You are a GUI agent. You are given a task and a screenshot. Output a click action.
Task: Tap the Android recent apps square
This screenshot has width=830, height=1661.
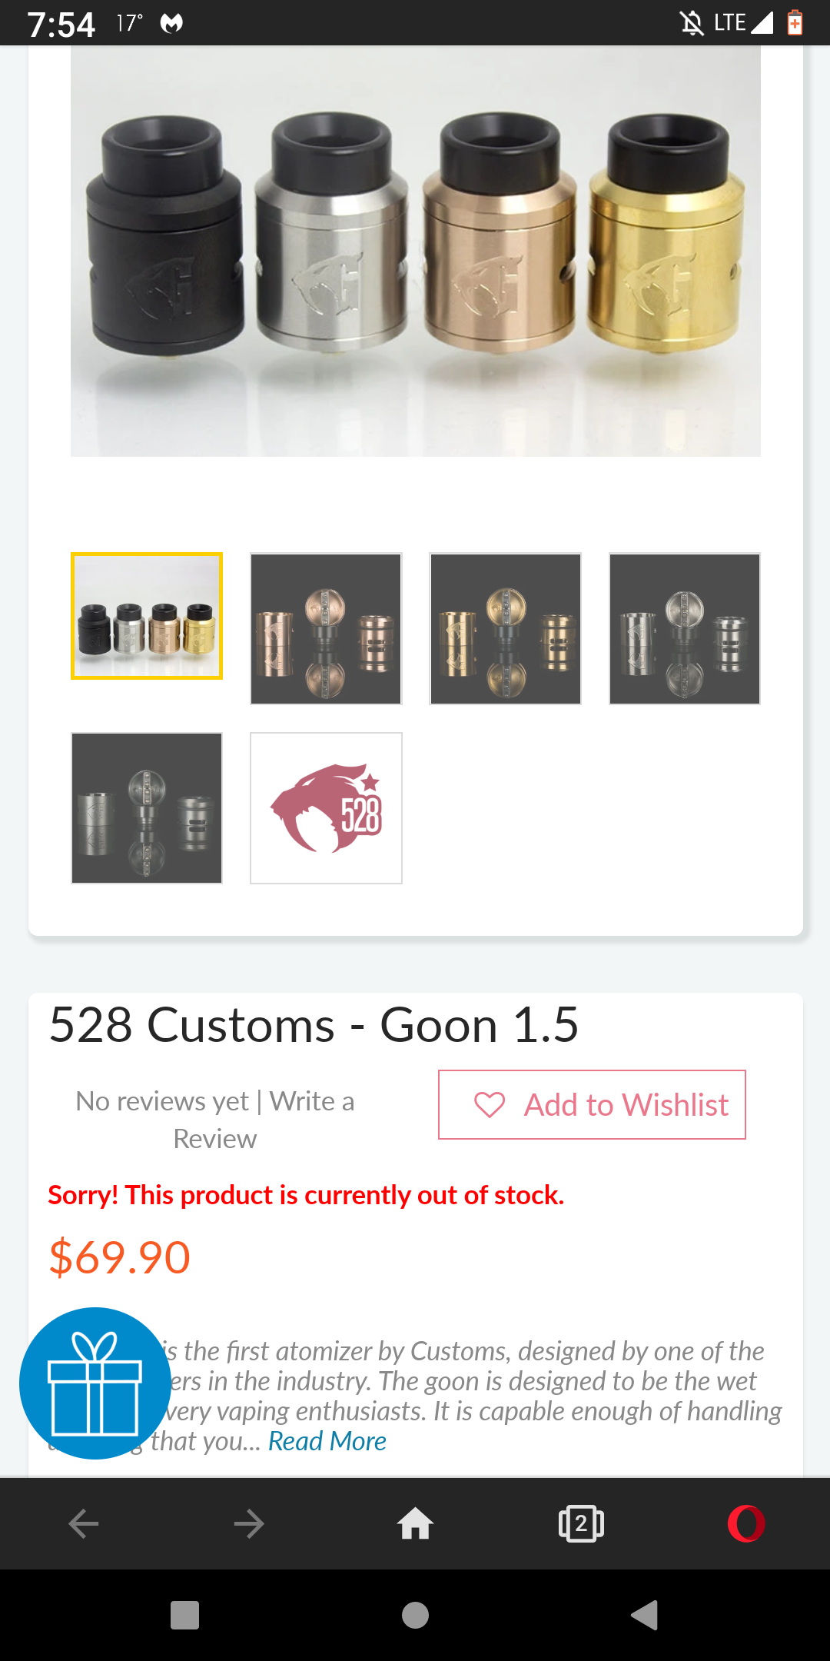pos(184,1615)
